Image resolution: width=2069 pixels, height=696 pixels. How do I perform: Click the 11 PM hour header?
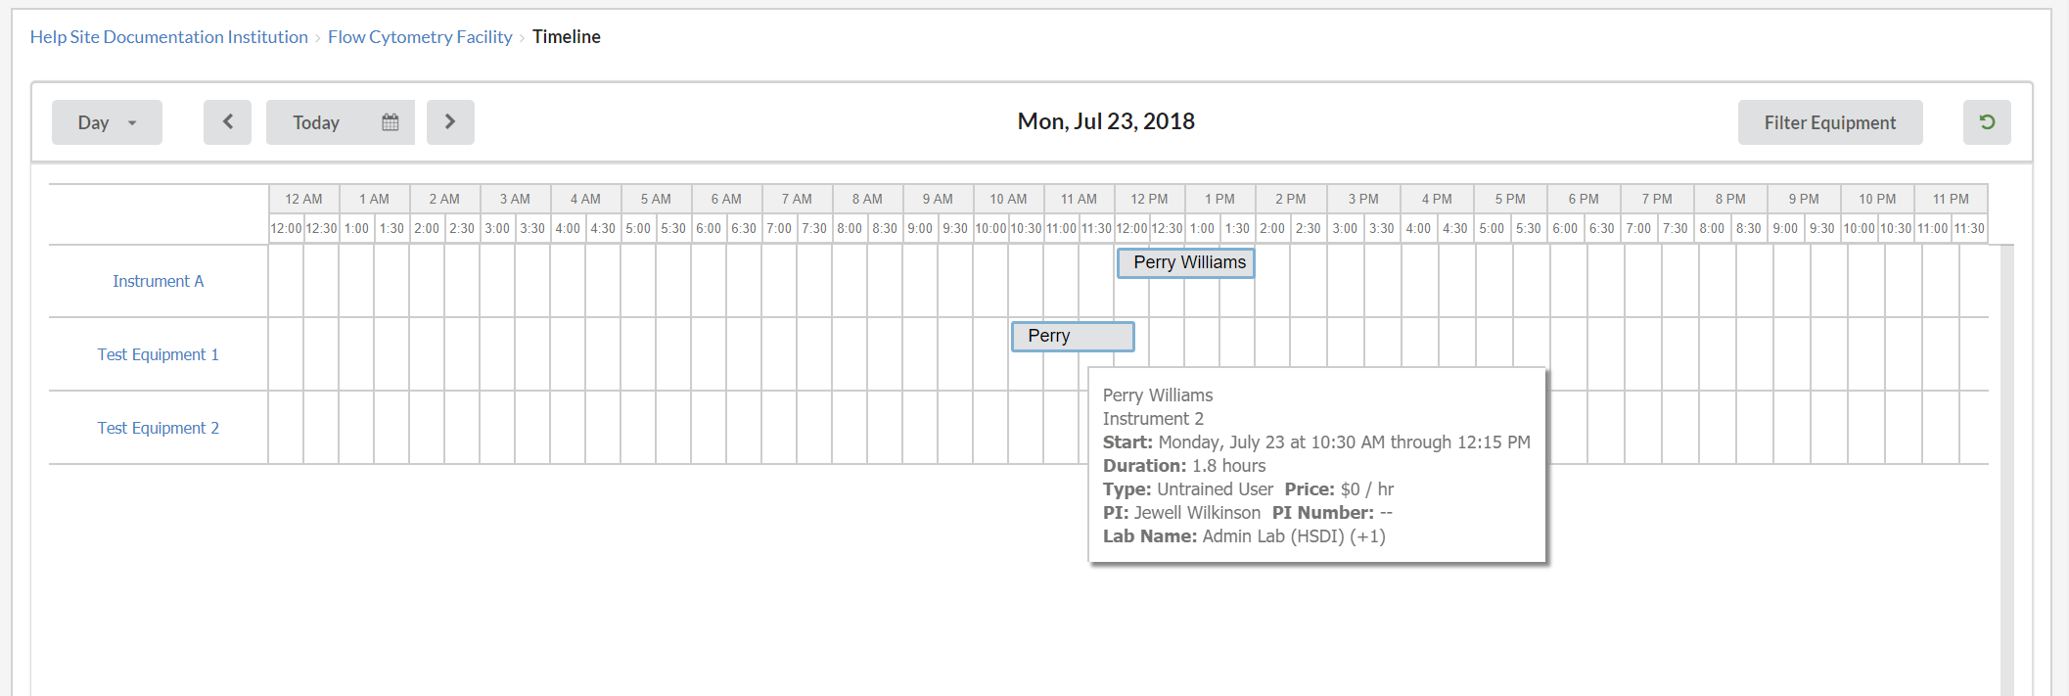(1950, 199)
